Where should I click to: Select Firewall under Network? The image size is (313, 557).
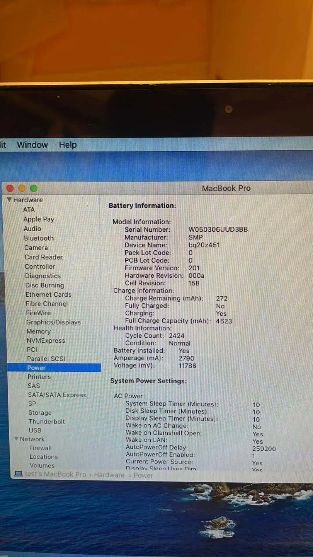click(x=40, y=448)
